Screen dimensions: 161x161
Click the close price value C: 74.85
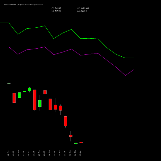pyautogui.click(x=56, y=8)
